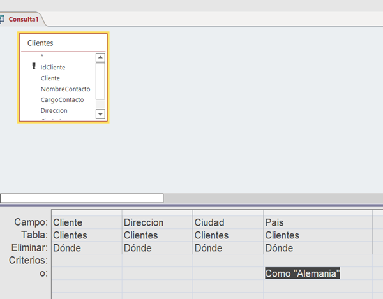
Task: Click the key icon beside IdCliente
Action: 34,66
